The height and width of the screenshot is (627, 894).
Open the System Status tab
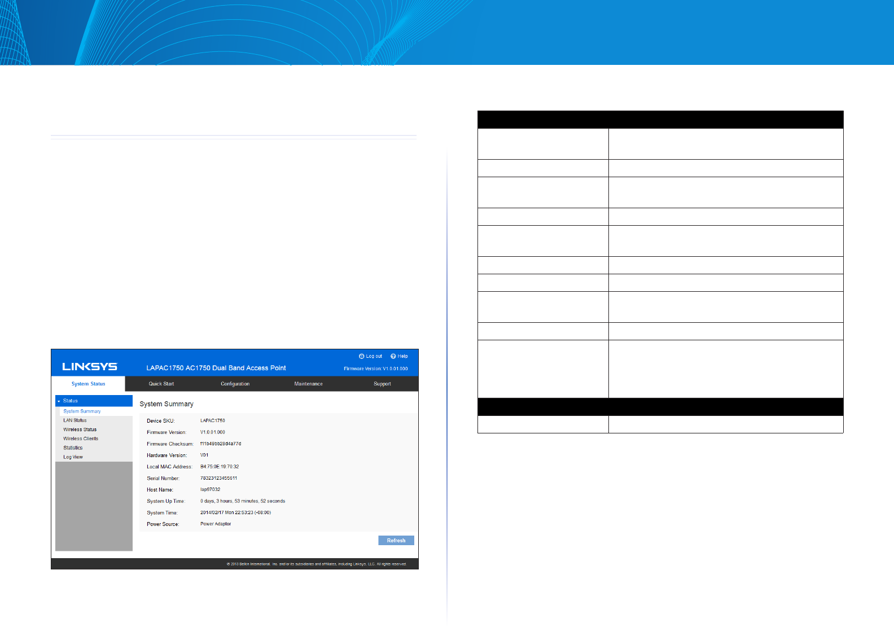coord(89,384)
